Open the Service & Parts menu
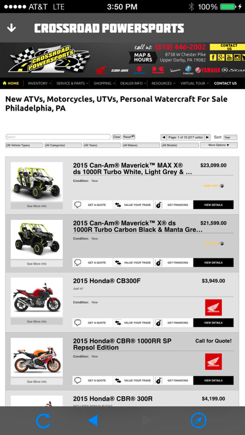 pyautogui.click(x=72, y=83)
